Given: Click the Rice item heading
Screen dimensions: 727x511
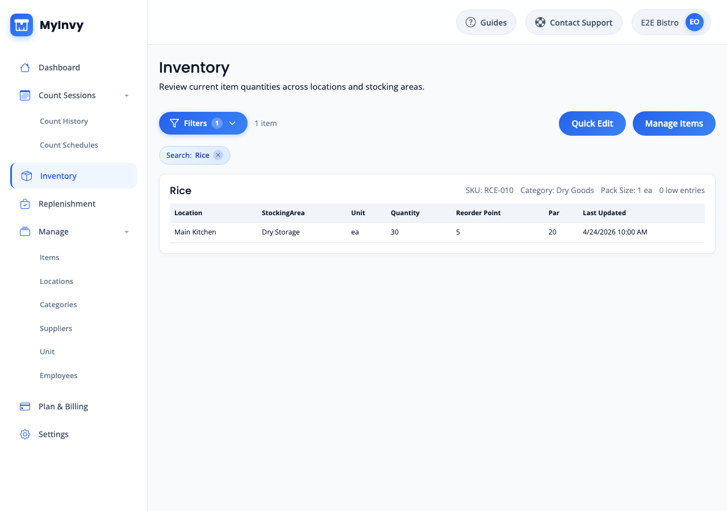Looking at the screenshot, I should pyautogui.click(x=181, y=190).
